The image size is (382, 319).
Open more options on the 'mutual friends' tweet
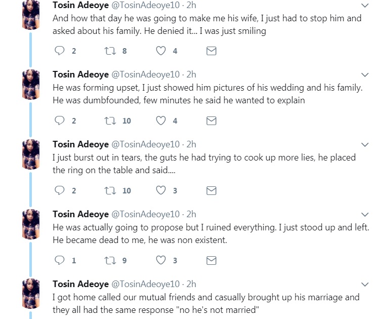tap(365, 285)
